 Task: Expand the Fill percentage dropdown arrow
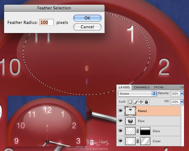pyautogui.click(x=182, y=102)
